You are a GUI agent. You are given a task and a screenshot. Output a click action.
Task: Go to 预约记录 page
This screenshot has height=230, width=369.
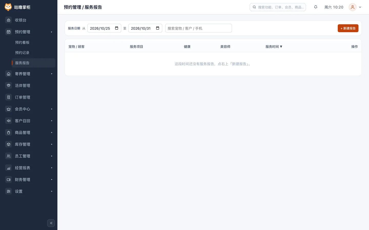(33, 53)
